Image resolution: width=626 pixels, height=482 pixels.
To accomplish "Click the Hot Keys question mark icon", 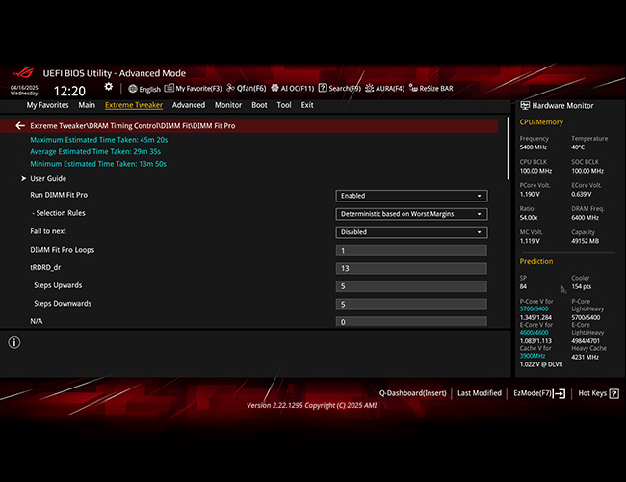I will 614,393.
